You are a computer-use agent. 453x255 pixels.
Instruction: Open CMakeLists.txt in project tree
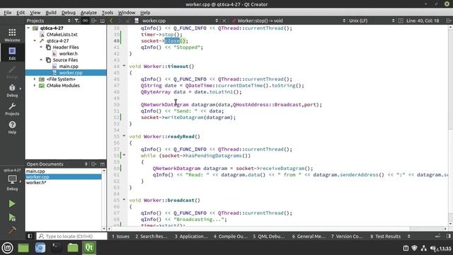(62, 35)
